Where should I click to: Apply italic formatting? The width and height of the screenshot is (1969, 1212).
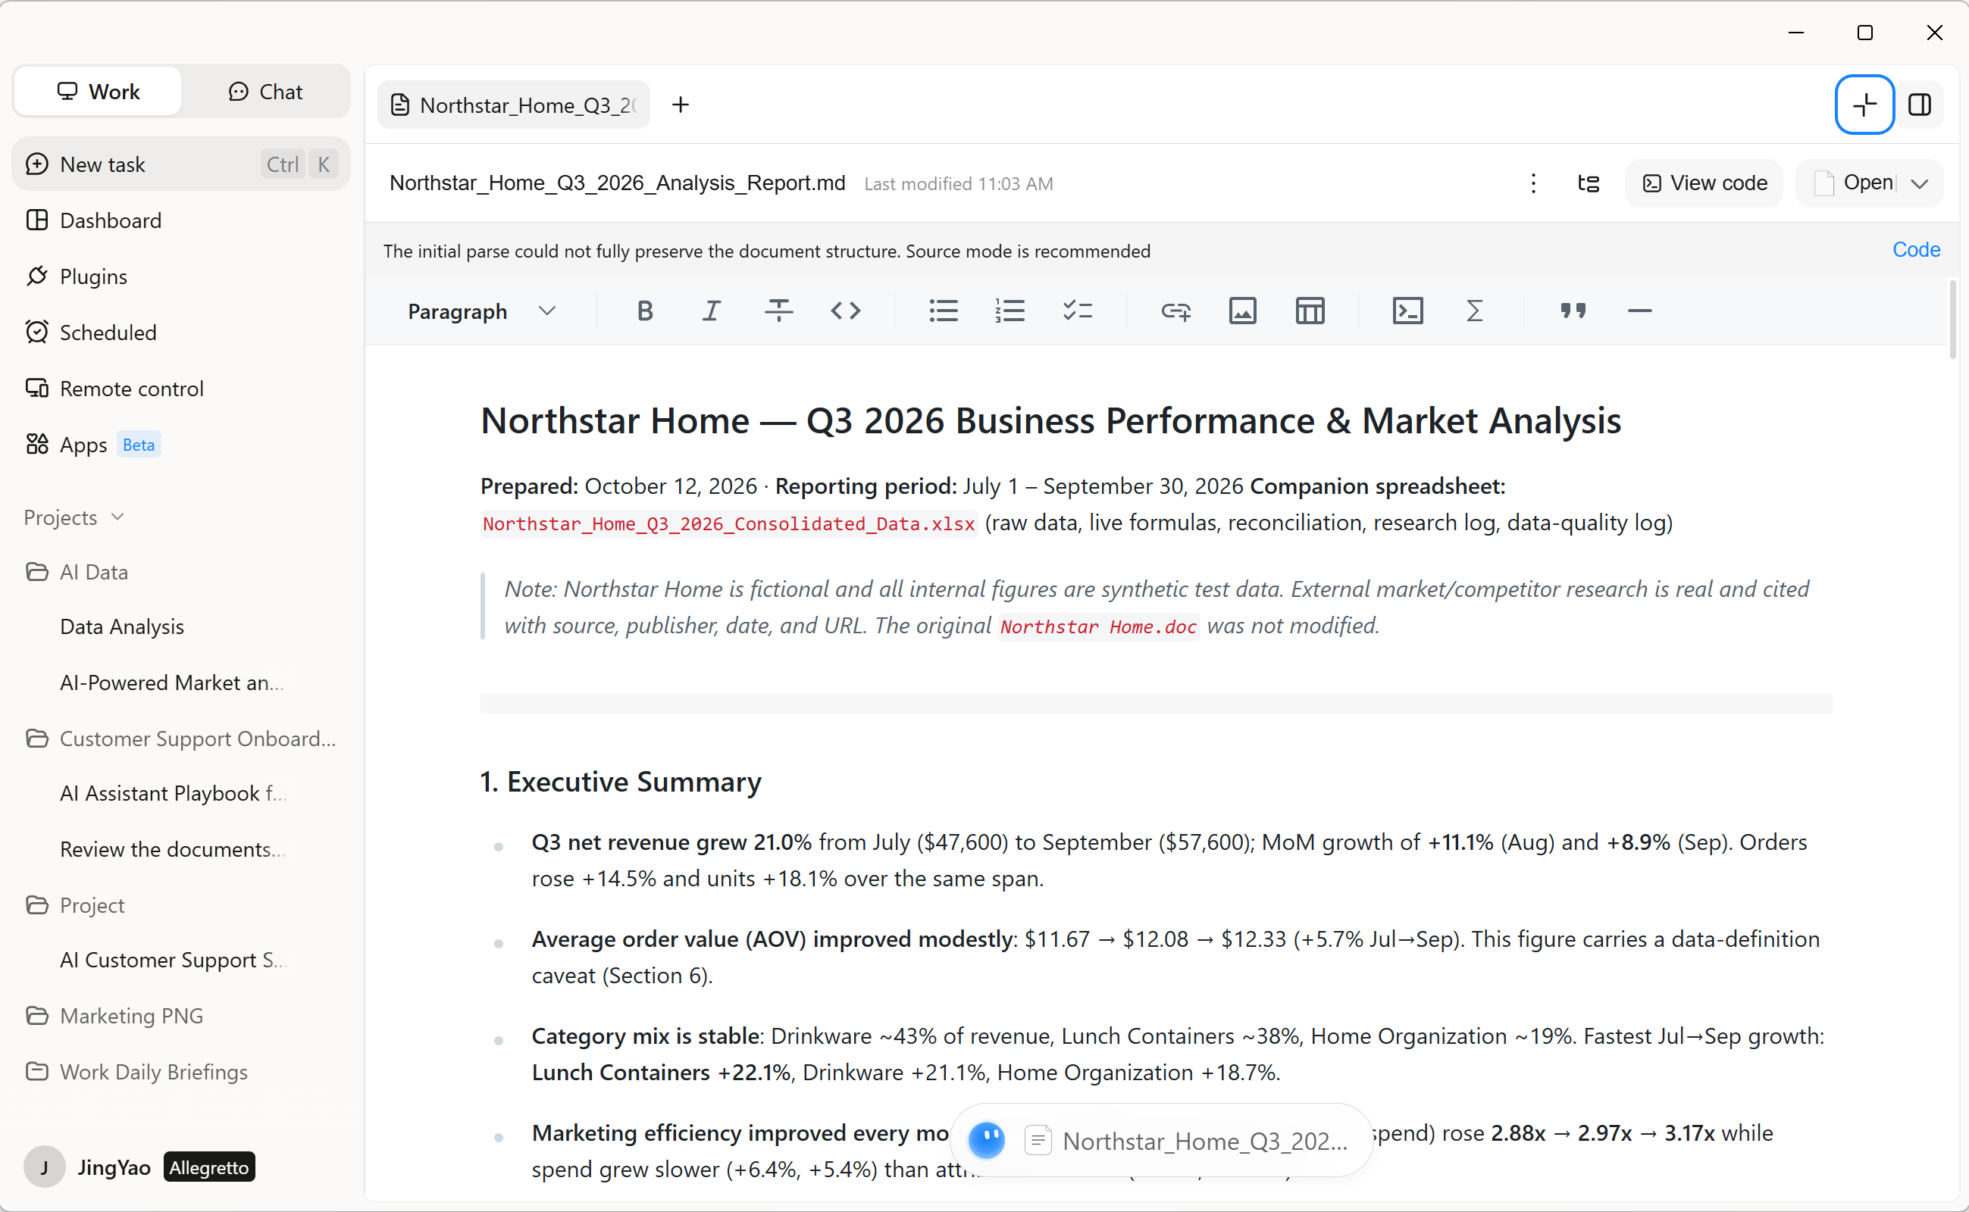tap(712, 311)
